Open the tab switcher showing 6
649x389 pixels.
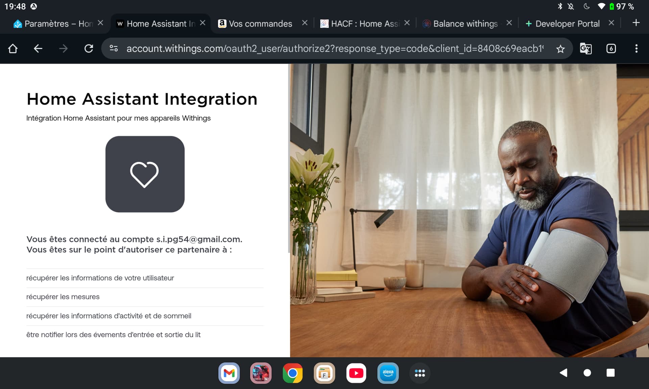coord(611,49)
